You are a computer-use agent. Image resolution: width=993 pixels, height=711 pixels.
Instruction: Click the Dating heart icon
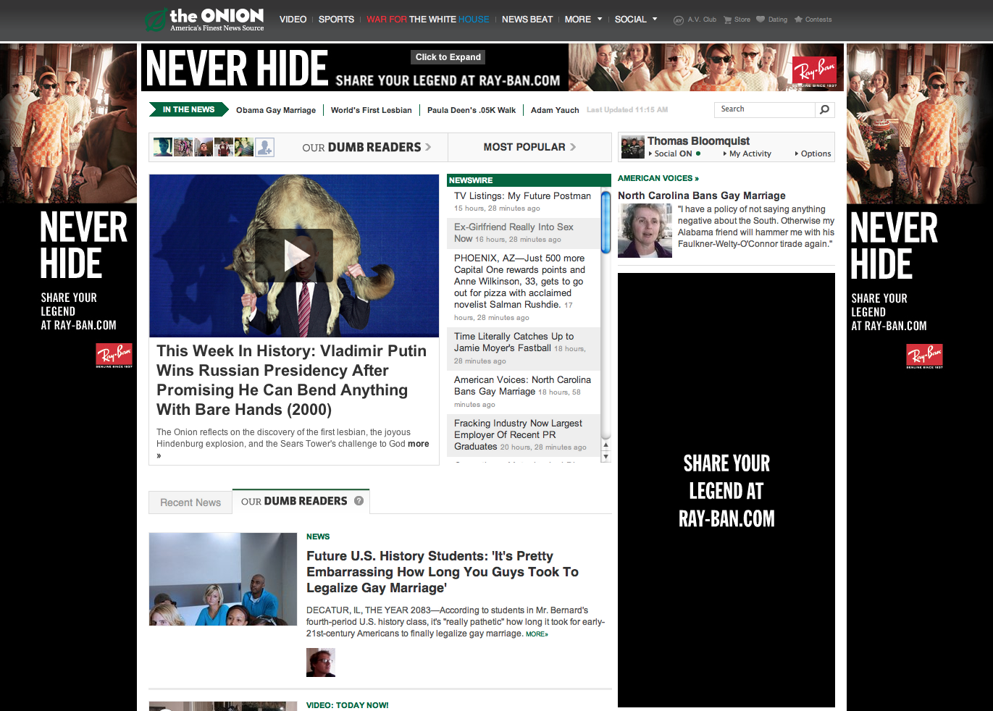pyautogui.click(x=761, y=20)
